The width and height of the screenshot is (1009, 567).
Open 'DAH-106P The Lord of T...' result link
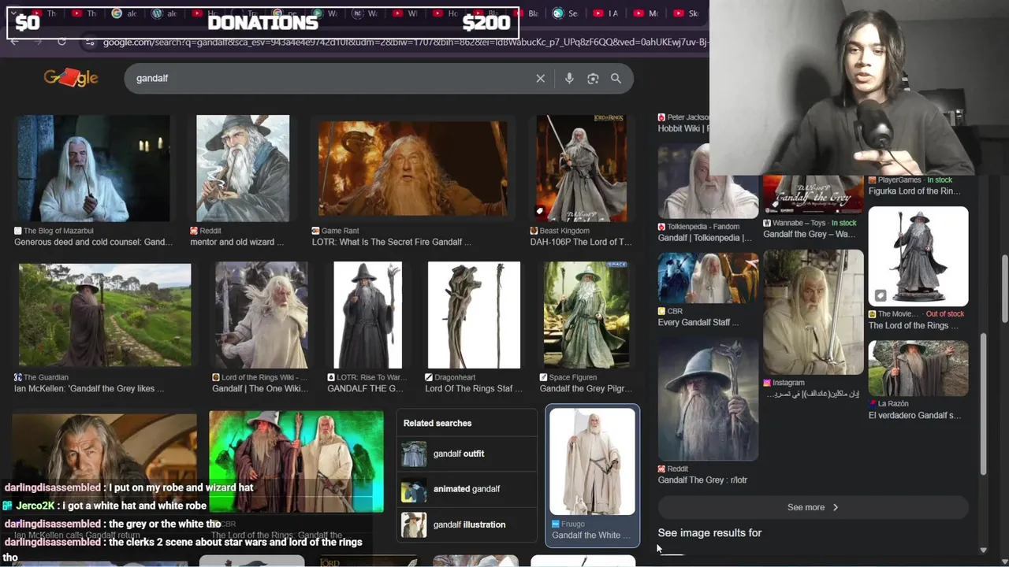click(581, 243)
